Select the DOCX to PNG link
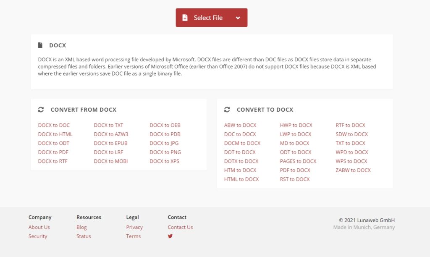 pos(165,152)
